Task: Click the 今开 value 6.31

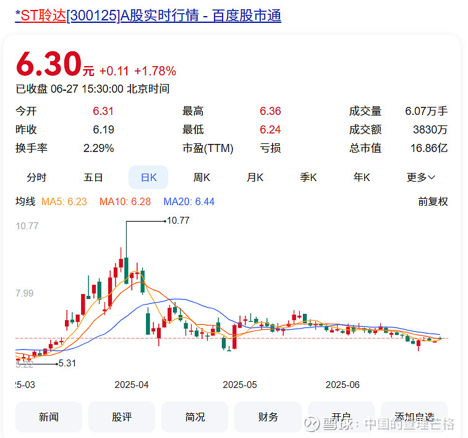Action: [103, 111]
